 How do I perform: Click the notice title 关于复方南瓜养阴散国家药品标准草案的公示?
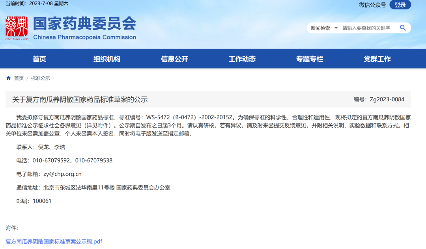pos(80,100)
